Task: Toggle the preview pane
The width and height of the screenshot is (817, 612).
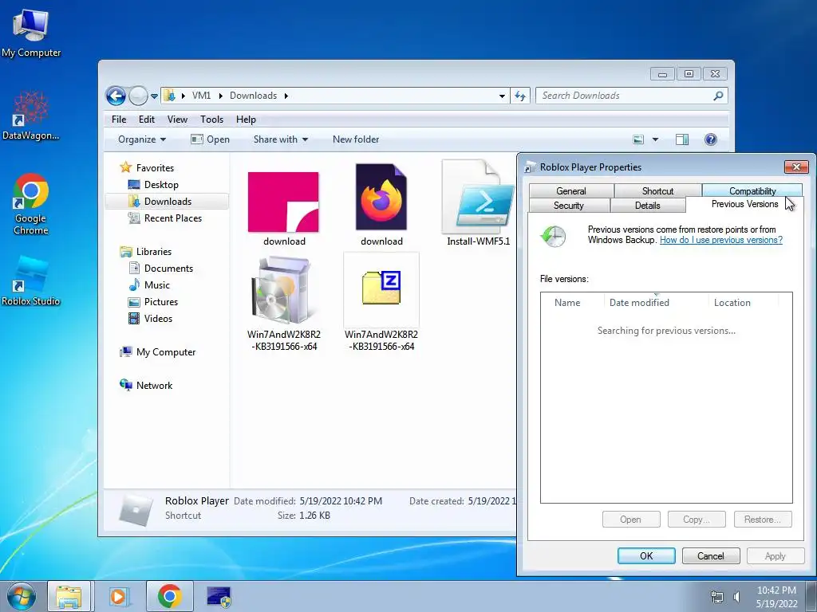Action: (682, 139)
